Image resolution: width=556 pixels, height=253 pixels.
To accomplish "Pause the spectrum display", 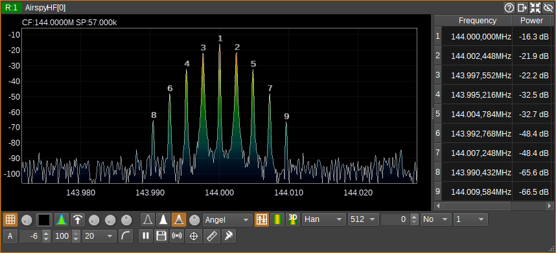I will coord(146,236).
